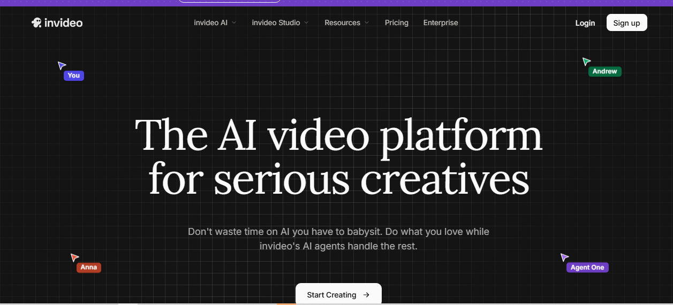Screen dimensions: 673x305
Task: Open the invideo Studio menu
Action: click(x=280, y=22)
